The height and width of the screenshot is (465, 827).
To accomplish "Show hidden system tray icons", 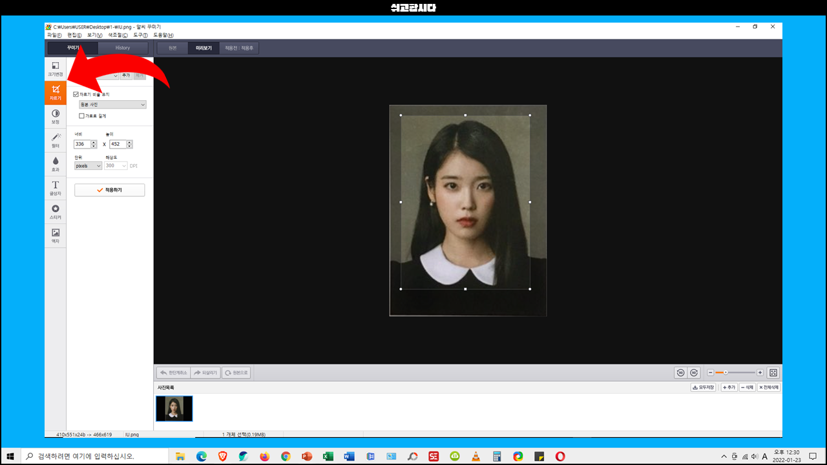I will [x=724, y=456].
